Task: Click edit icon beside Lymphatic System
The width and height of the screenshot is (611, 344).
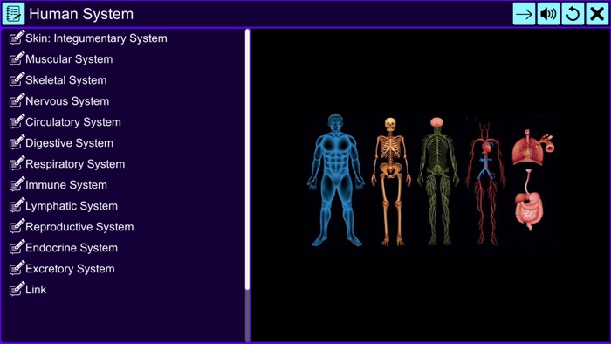Action: [x=17, y=205]
